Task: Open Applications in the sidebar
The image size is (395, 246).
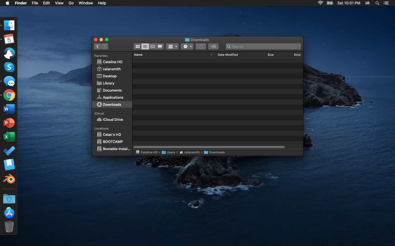Action: point(113,97)
